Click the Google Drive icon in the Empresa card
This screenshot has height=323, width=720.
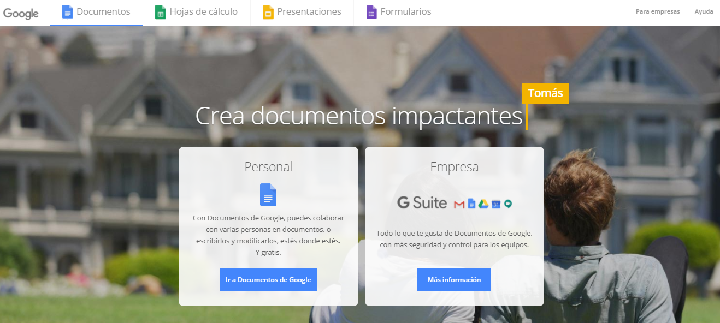click(483, 204)
